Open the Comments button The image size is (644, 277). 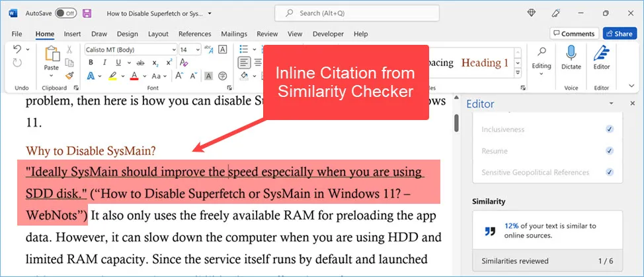[574, 34]
